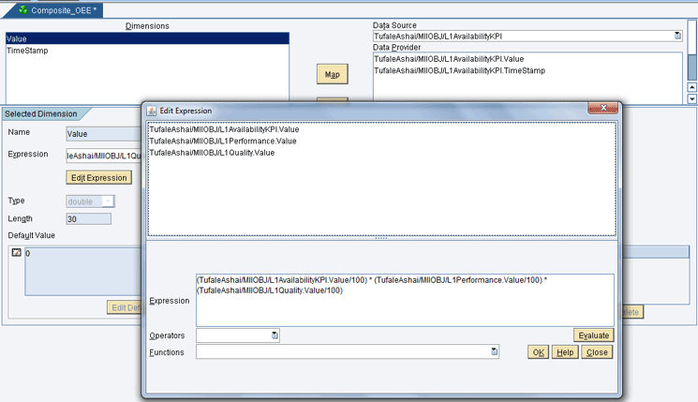Select the Selected Dimension panel tab
Image resolution: width=698 pixels, height=402 pixels.
(41, 113)
